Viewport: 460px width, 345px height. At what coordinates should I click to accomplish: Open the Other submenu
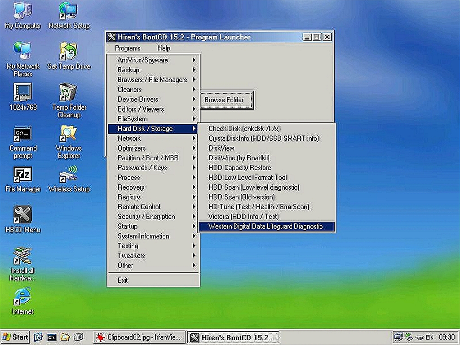pos(154,265)
